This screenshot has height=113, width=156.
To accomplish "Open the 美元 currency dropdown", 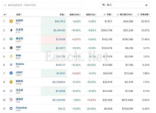I will click(125, 5).
